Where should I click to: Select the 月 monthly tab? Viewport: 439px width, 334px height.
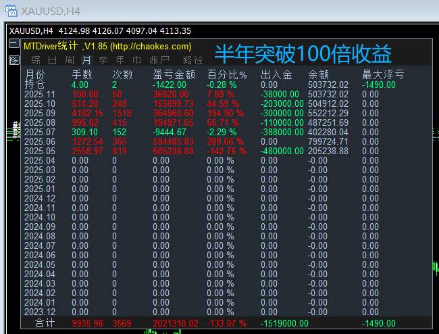point(86,60)
